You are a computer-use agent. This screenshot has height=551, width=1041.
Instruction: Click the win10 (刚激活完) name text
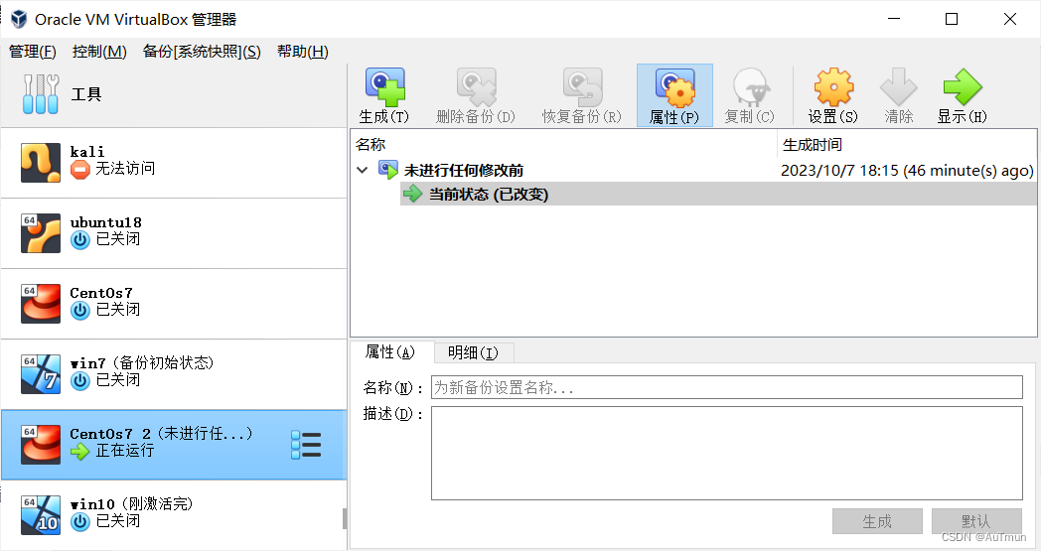point(131,504)
